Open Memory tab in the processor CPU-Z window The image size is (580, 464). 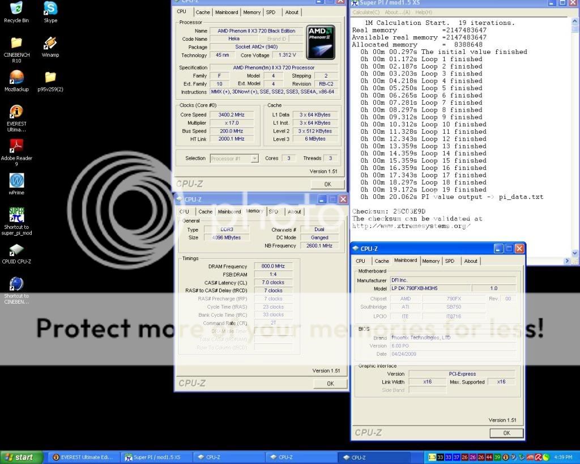tap(252, 12)
